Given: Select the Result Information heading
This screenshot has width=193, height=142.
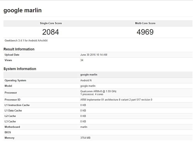Looking at the screenshot, I should point(19,49).
